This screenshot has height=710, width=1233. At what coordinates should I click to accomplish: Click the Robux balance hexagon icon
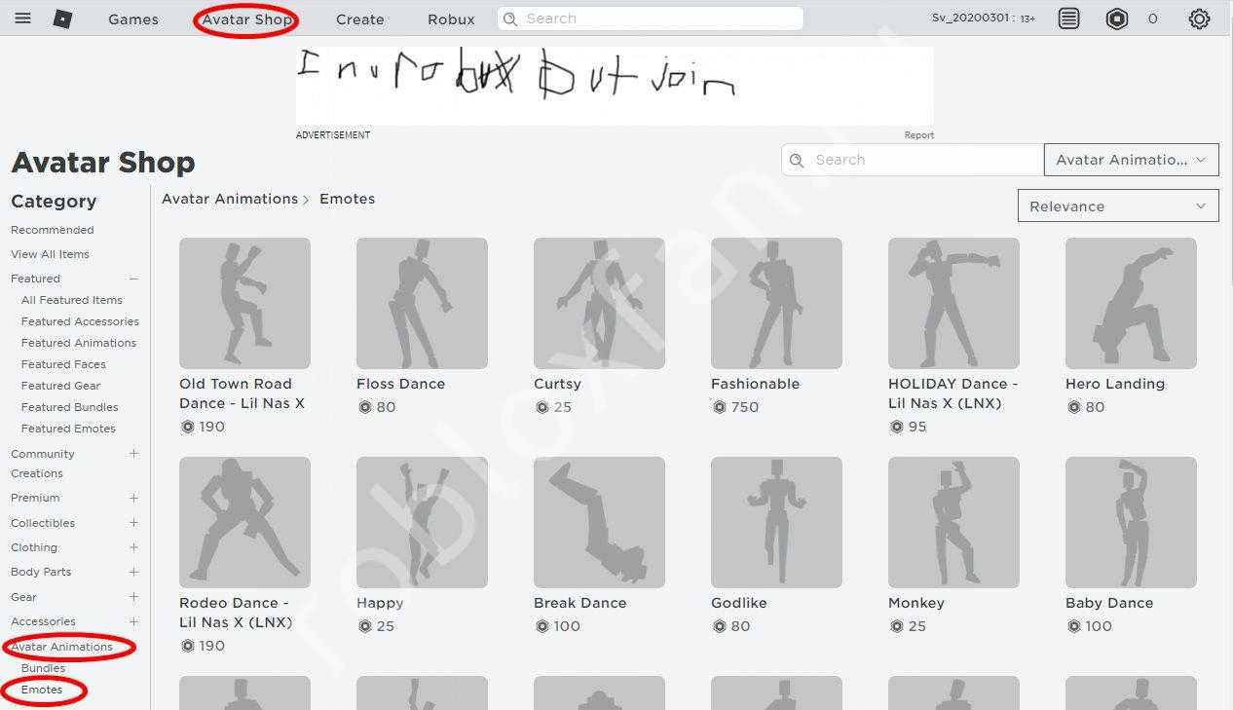1117,19
